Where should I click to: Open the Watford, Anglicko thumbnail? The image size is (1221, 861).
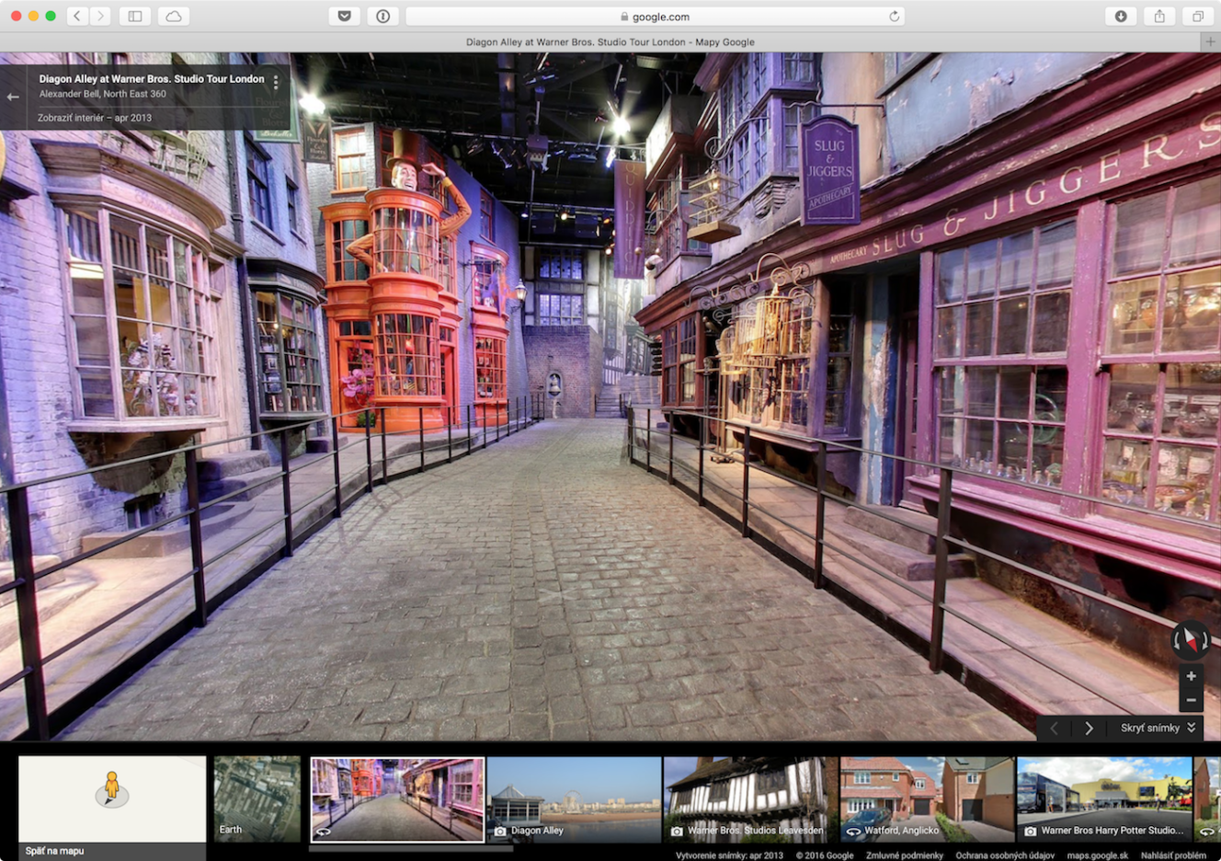[928, 799]
